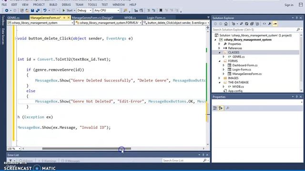This screenshot has height=171, width=305.
Task: Open the FILE menu
Action: coord(4,4)
